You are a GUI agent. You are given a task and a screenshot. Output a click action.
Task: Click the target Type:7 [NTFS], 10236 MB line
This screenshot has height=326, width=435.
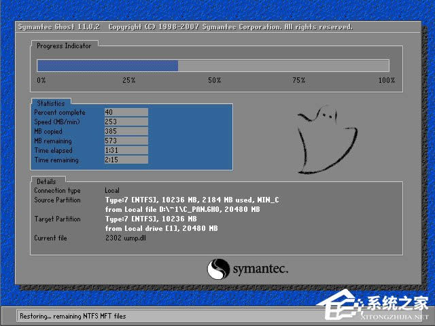151,219
